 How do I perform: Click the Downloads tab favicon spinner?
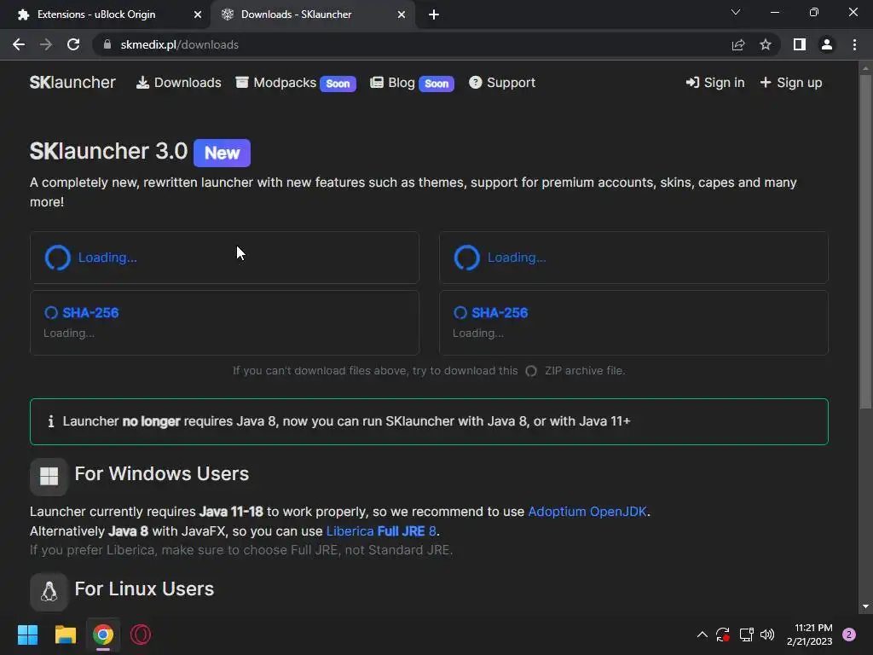[227, 14]
